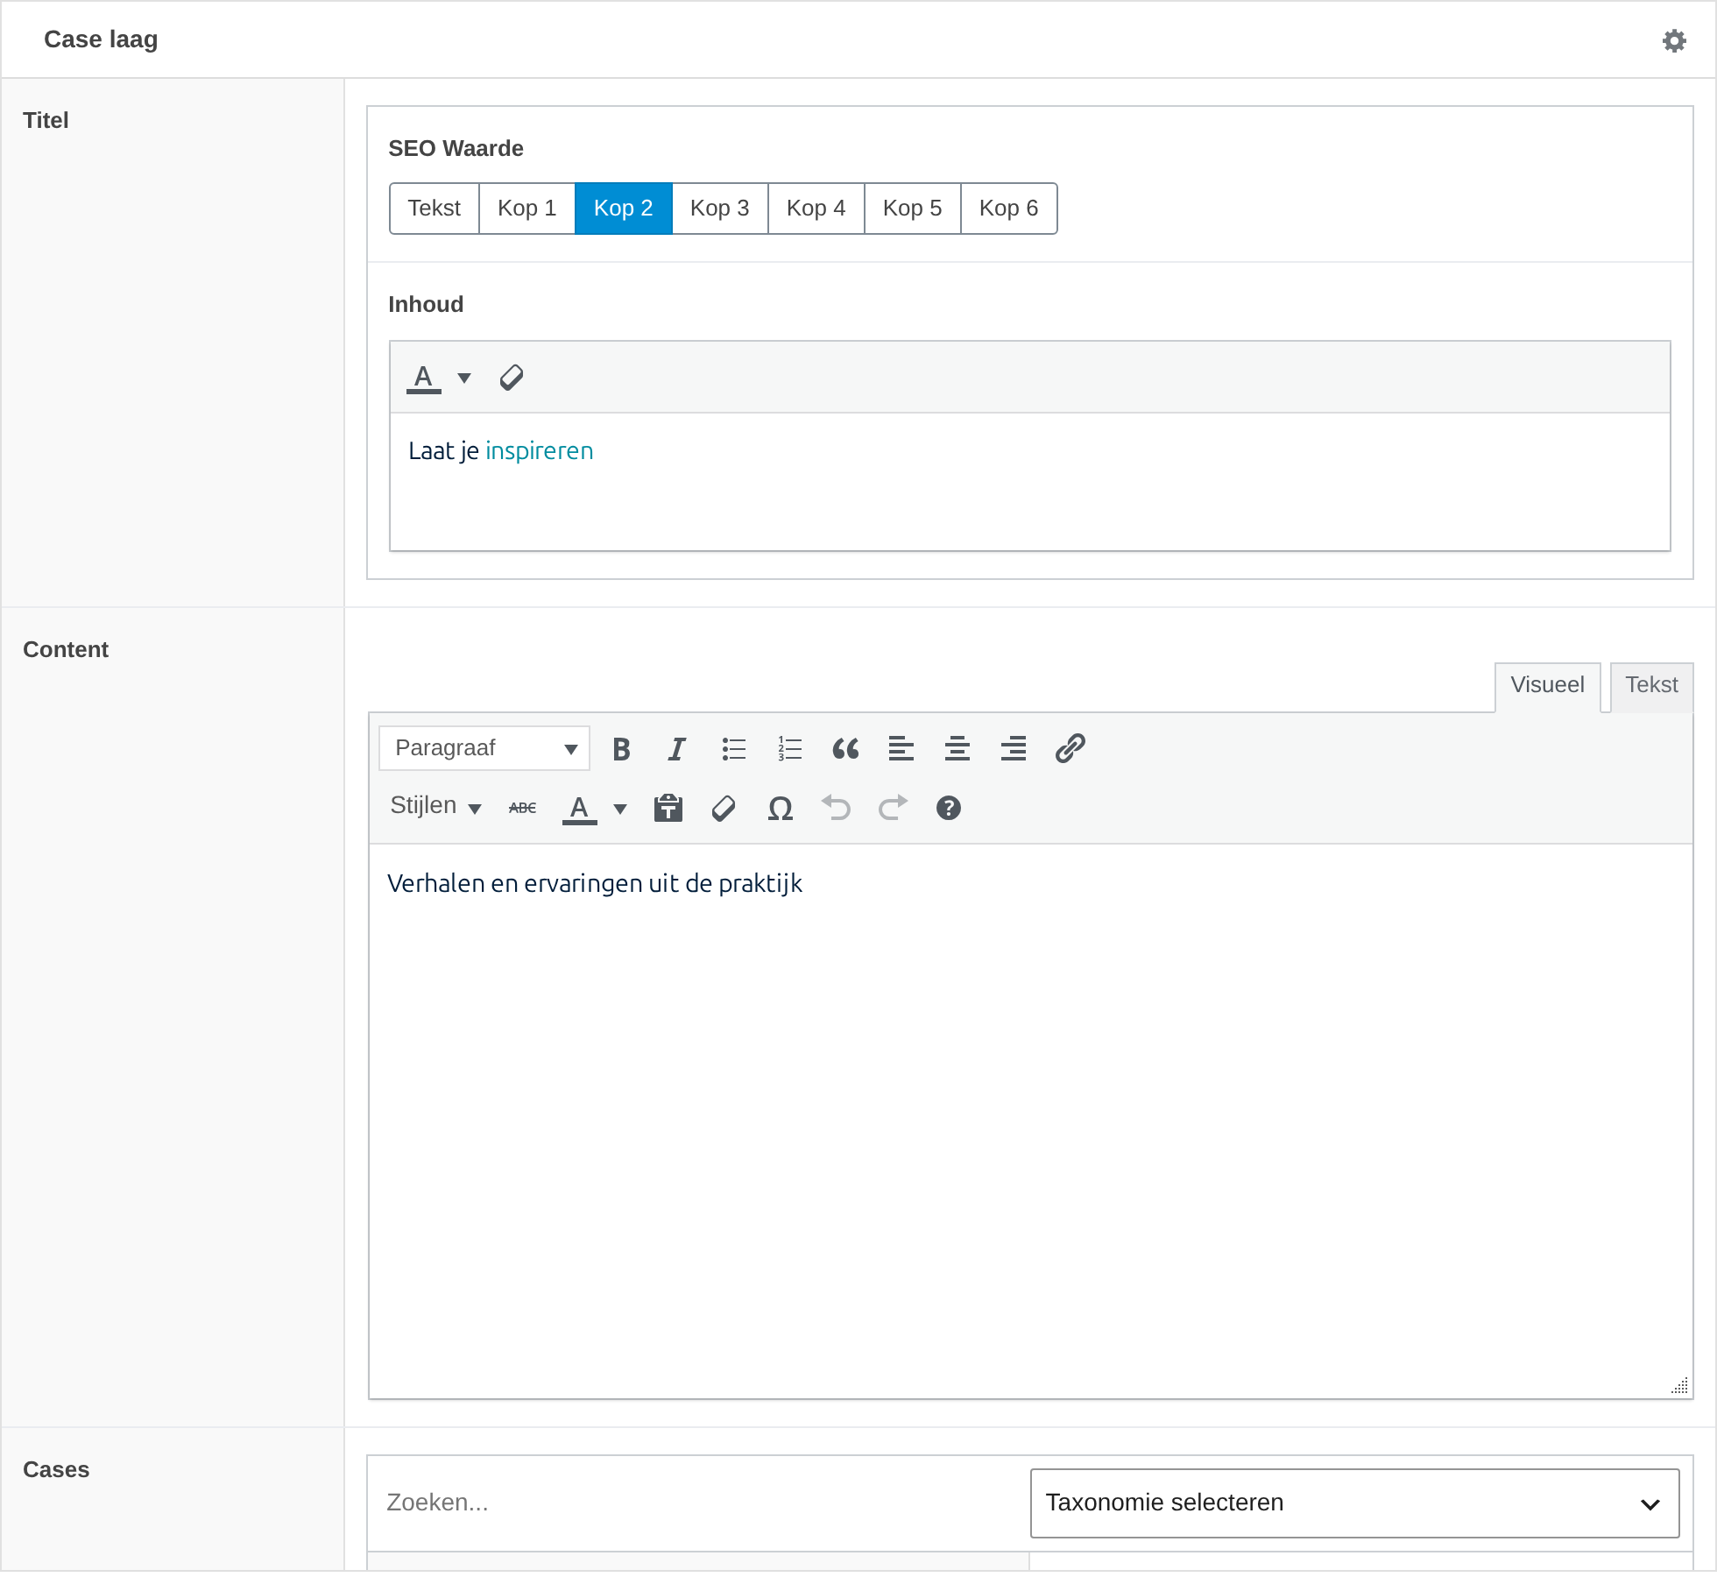Open the insert link tool

pos(1070,749)
